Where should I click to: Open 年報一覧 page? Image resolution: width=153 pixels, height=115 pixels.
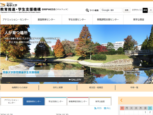(x=134, y=87)
